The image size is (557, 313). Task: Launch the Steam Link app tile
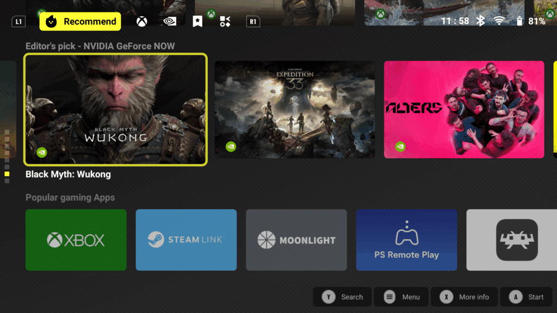(x=186, y=240)
